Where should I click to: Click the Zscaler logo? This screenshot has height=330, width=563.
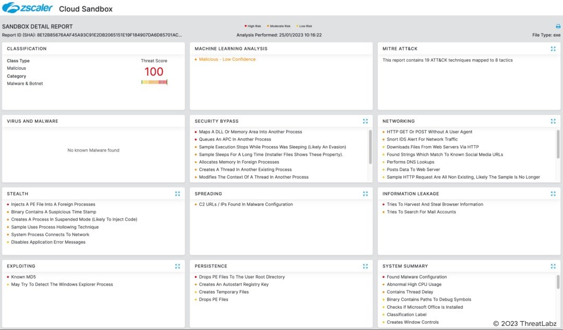coord(27,8)
